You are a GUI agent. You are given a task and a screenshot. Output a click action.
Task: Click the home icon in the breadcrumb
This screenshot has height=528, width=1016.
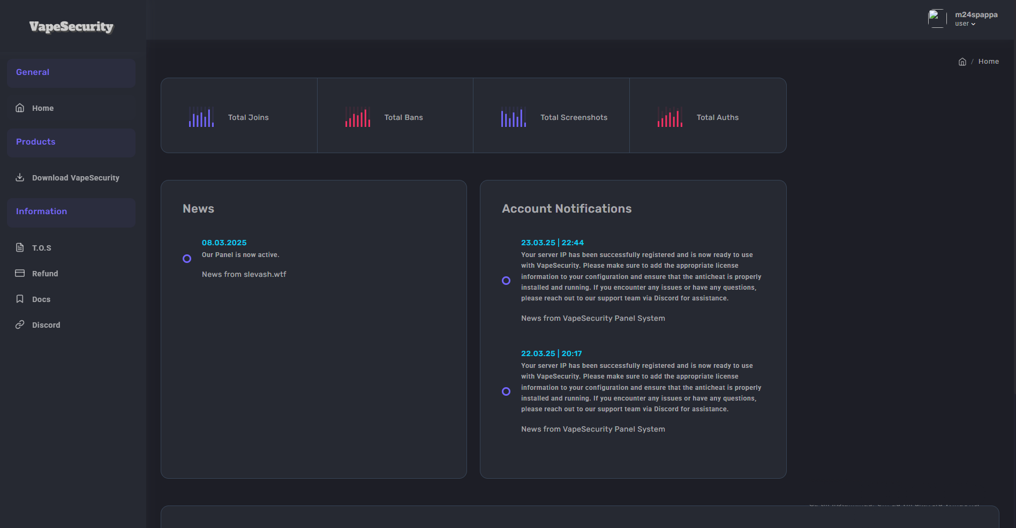(x=962, y=61)
